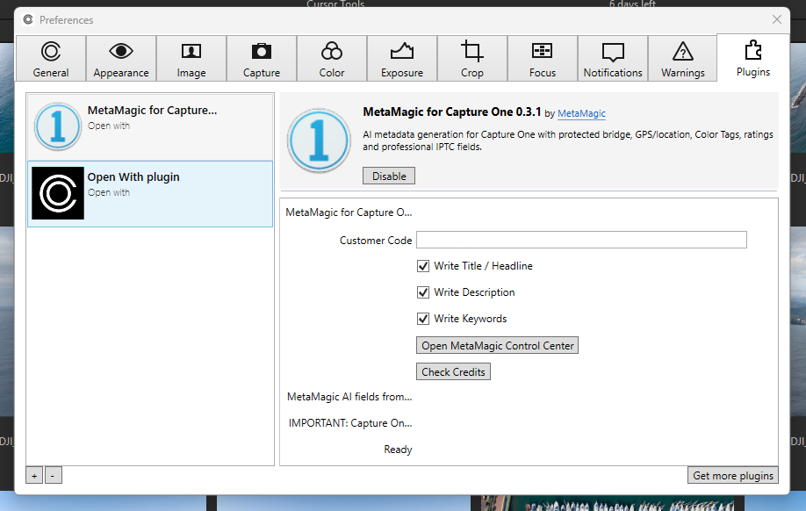The height and width of the screenshot is (511, 806).
Task: Click the 'IMPORTANT: Capture On...' text
Action: (350, 423)
